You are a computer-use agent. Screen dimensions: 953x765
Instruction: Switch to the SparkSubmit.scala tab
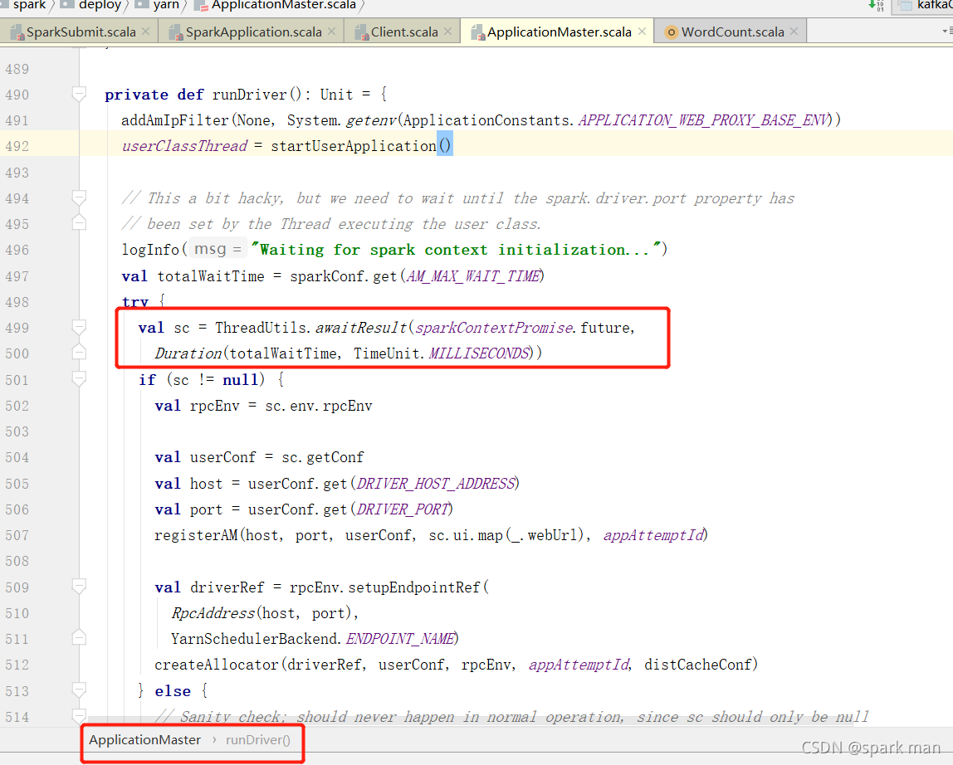pos(81,32)
